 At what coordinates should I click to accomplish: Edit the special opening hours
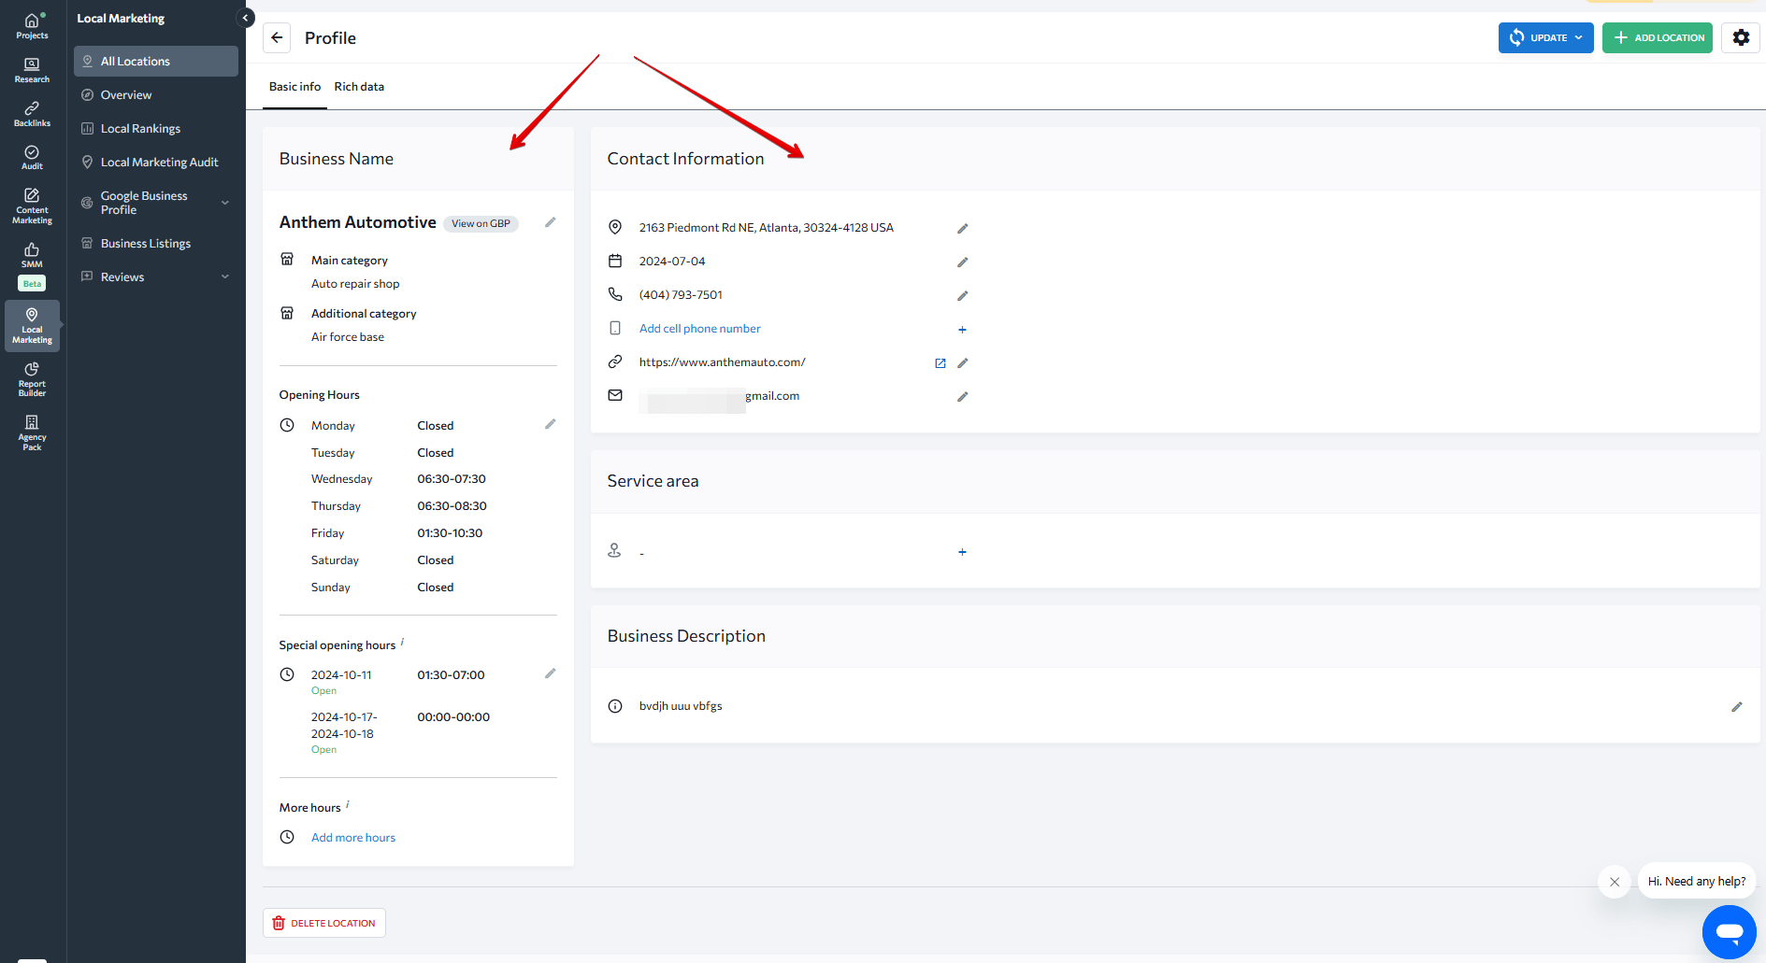pos(551,673)
